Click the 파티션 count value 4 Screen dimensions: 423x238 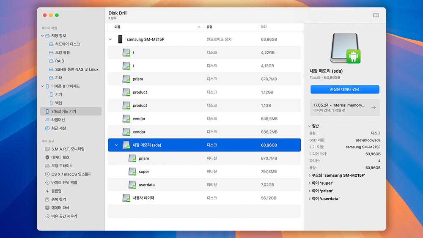[379, 161]
